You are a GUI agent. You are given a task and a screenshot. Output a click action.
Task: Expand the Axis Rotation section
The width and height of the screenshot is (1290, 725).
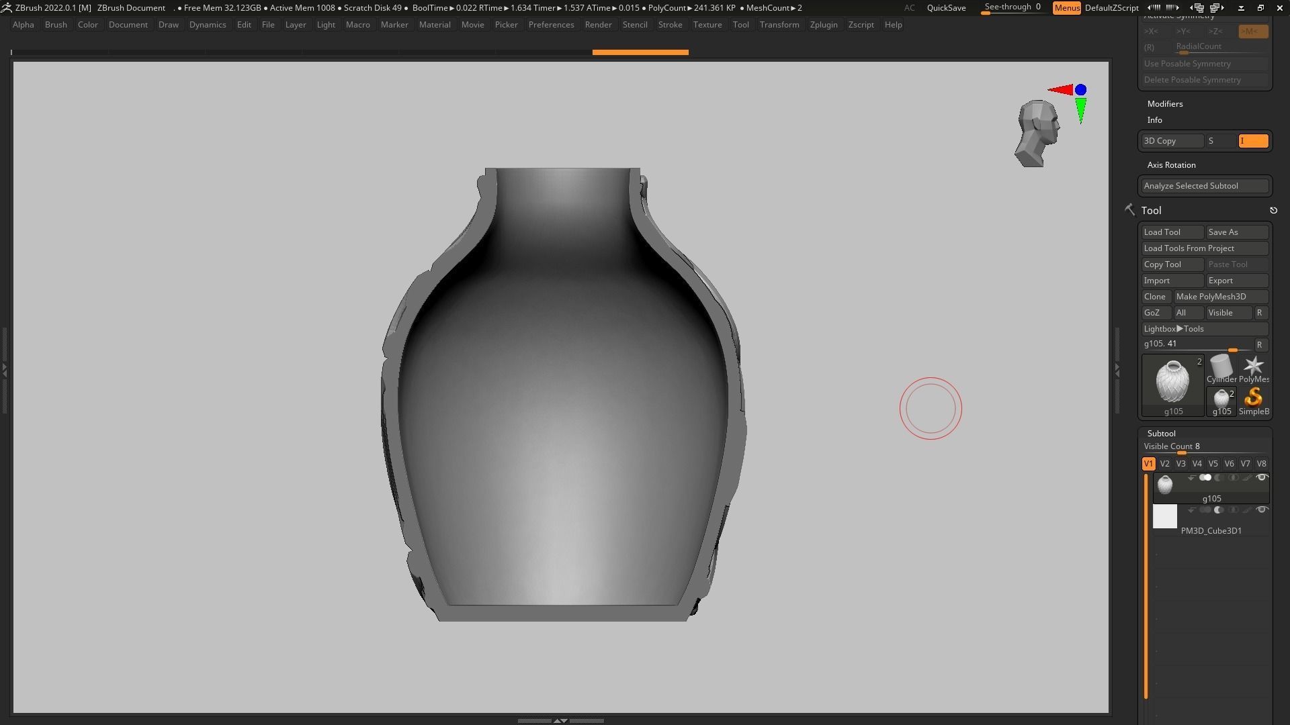click(x=1171, y=165)
